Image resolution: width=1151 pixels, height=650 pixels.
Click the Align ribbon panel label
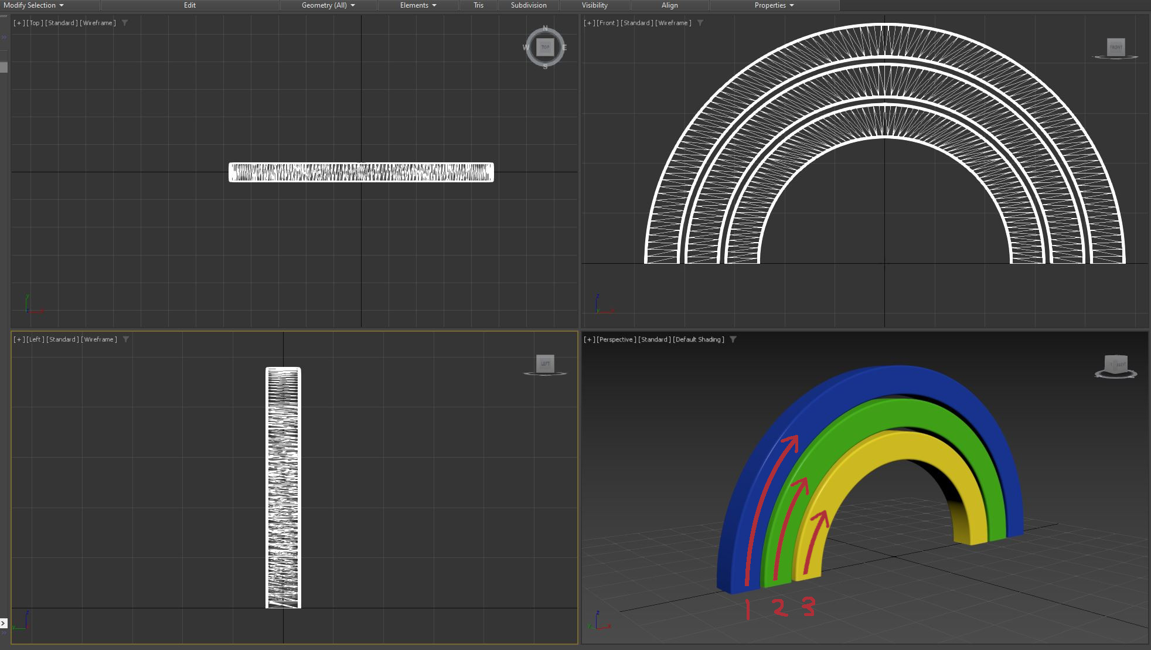[x=669, y=5]
